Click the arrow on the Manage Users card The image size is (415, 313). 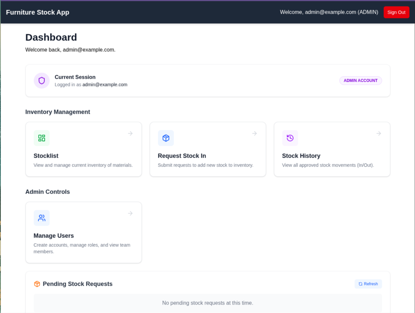[x=130, y=213]
